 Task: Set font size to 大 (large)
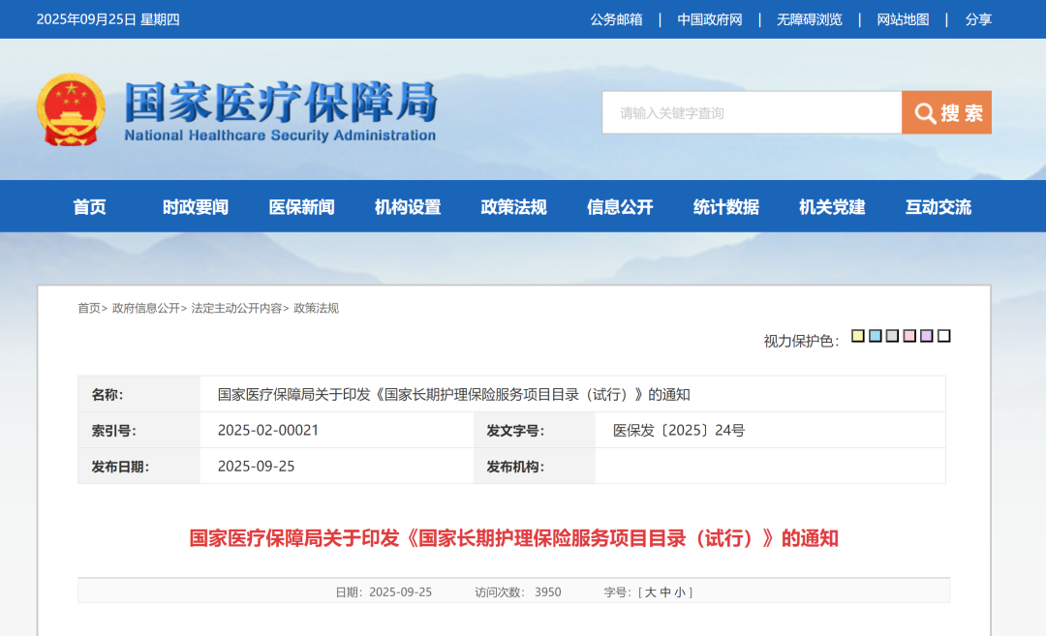[651, 592]
